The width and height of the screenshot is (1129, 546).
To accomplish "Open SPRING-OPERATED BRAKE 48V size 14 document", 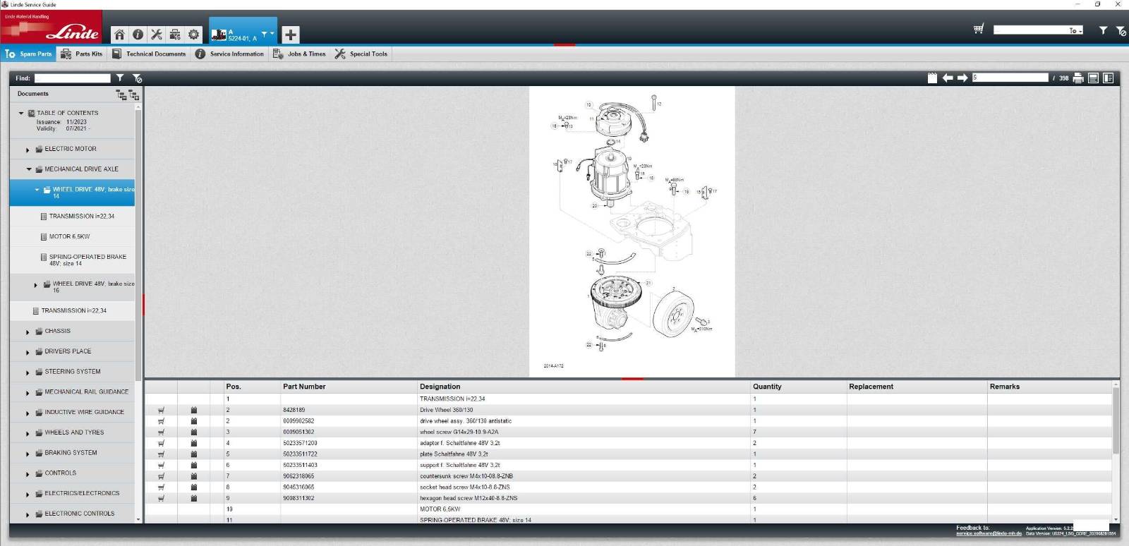I will pyautogui.click(x=87, y=260).
